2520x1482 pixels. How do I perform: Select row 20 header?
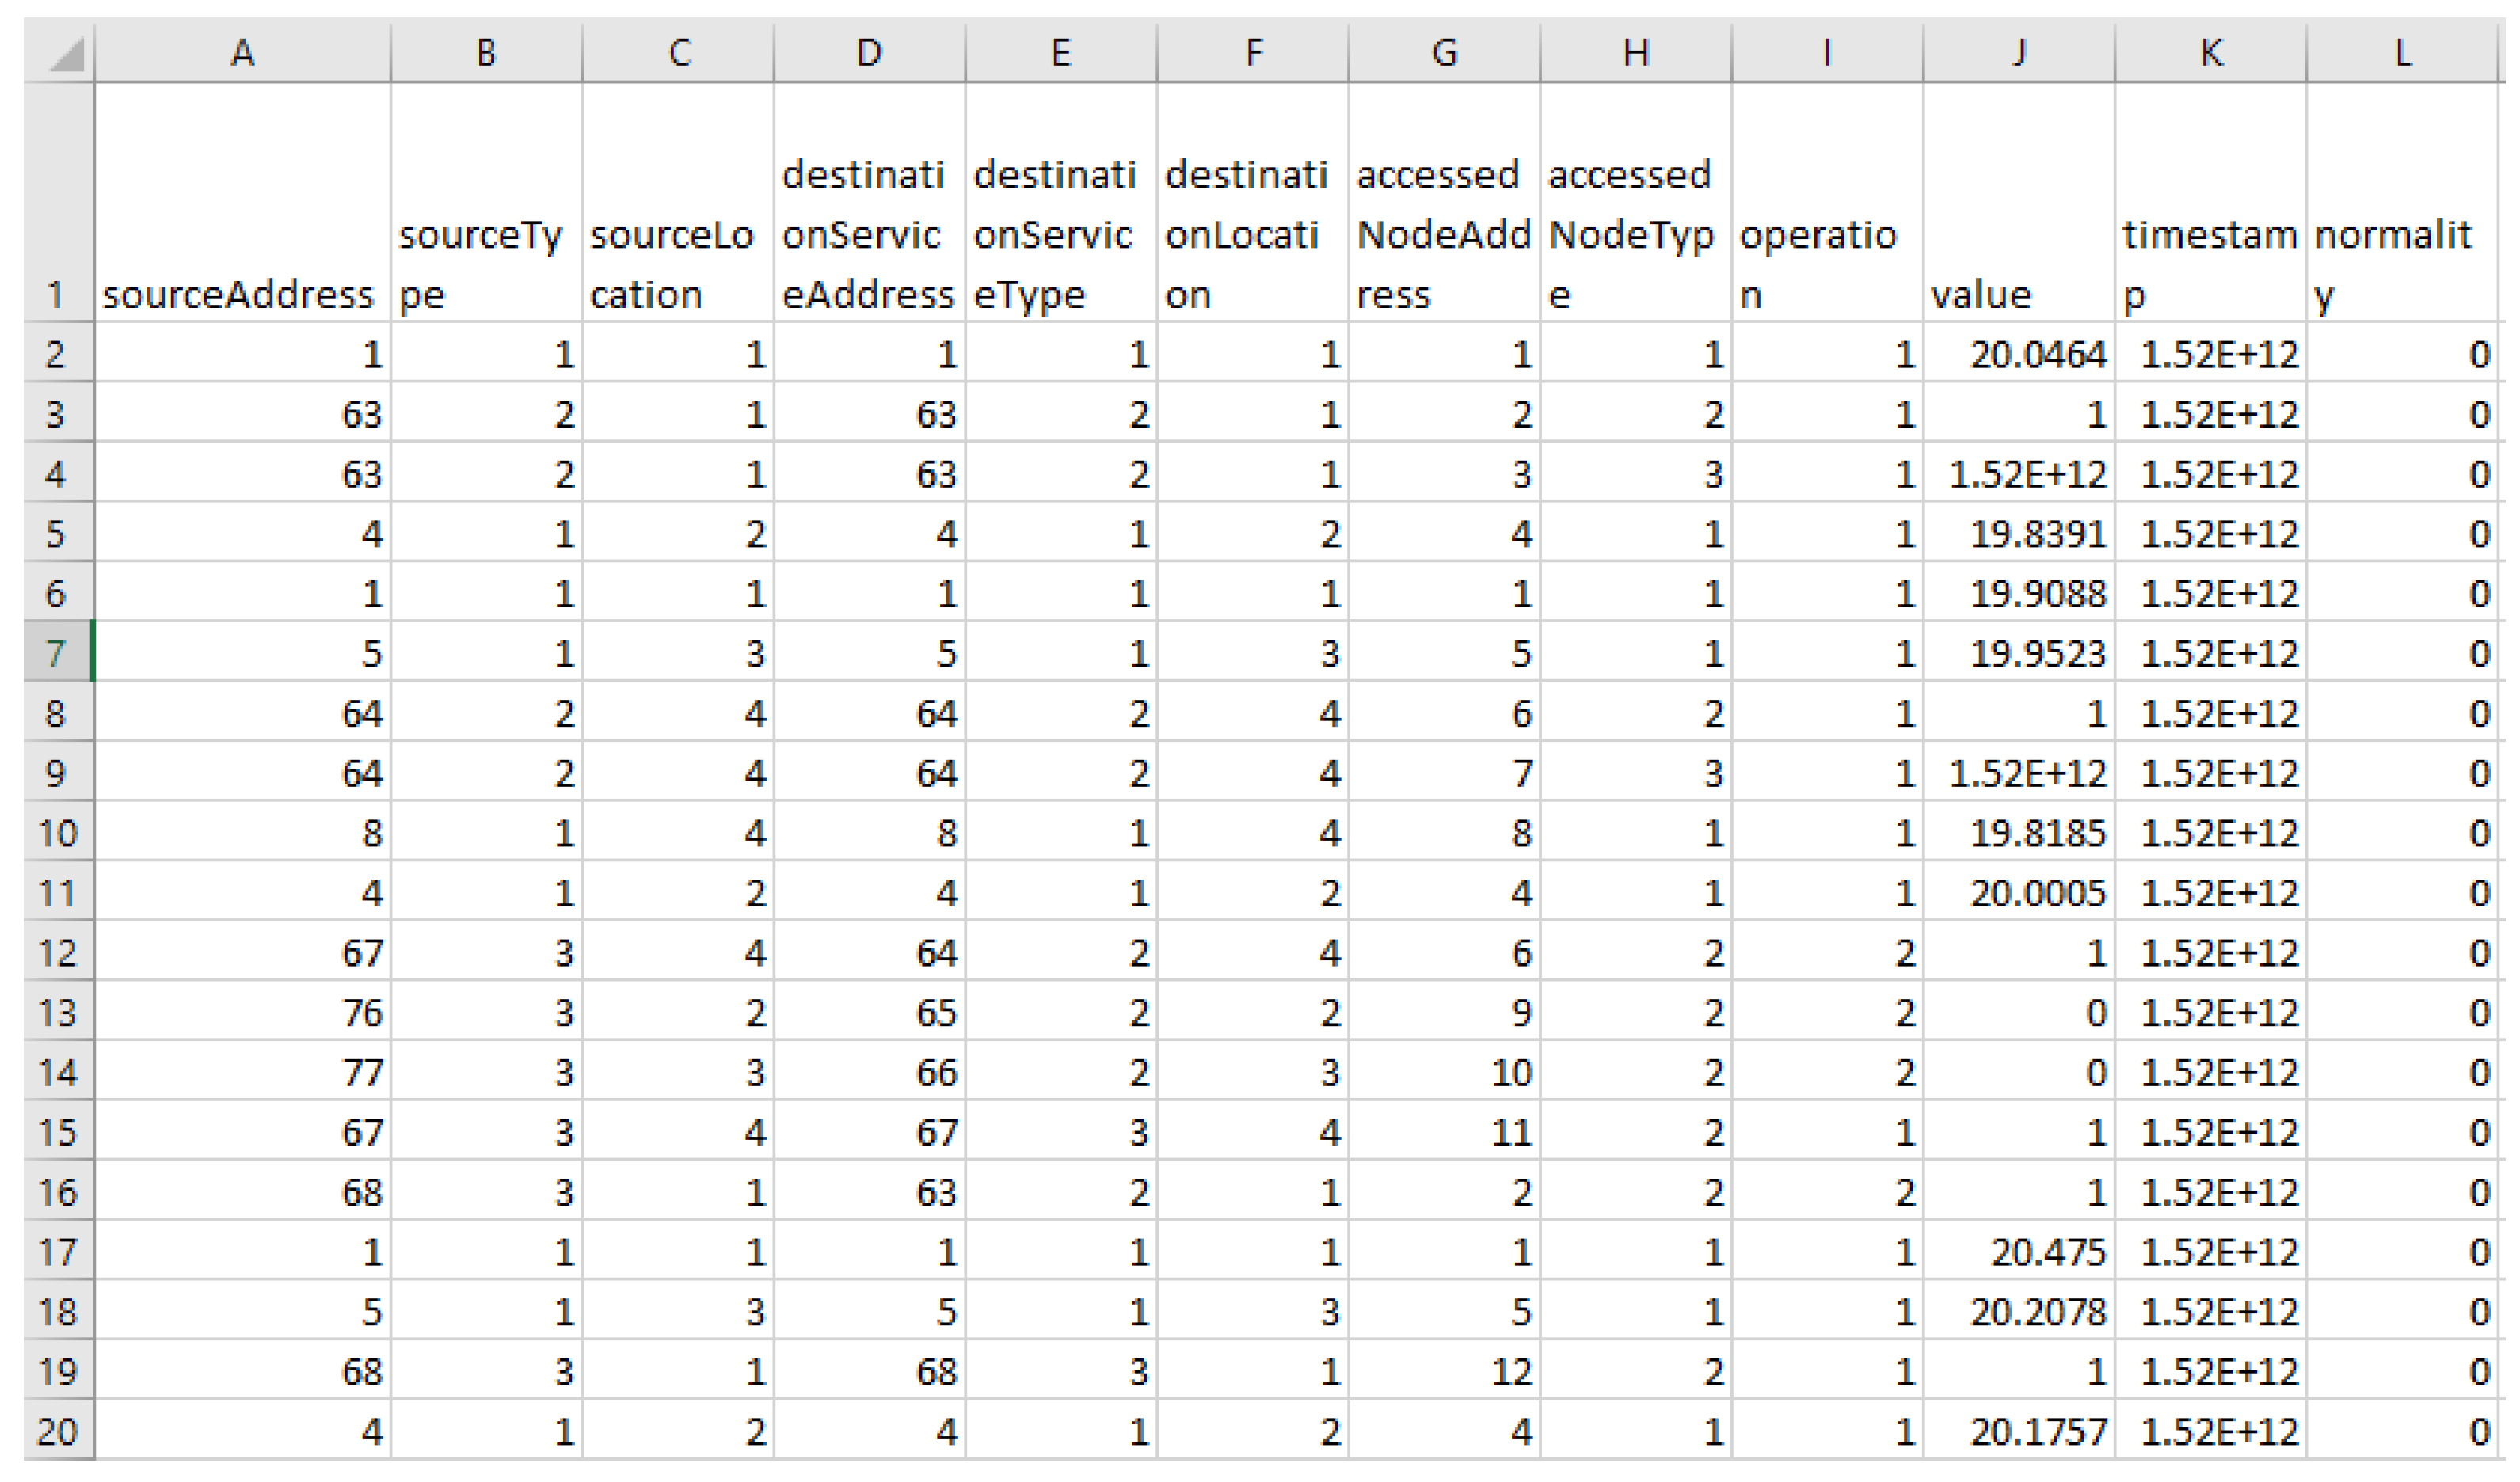click(x=56, y=1431)
